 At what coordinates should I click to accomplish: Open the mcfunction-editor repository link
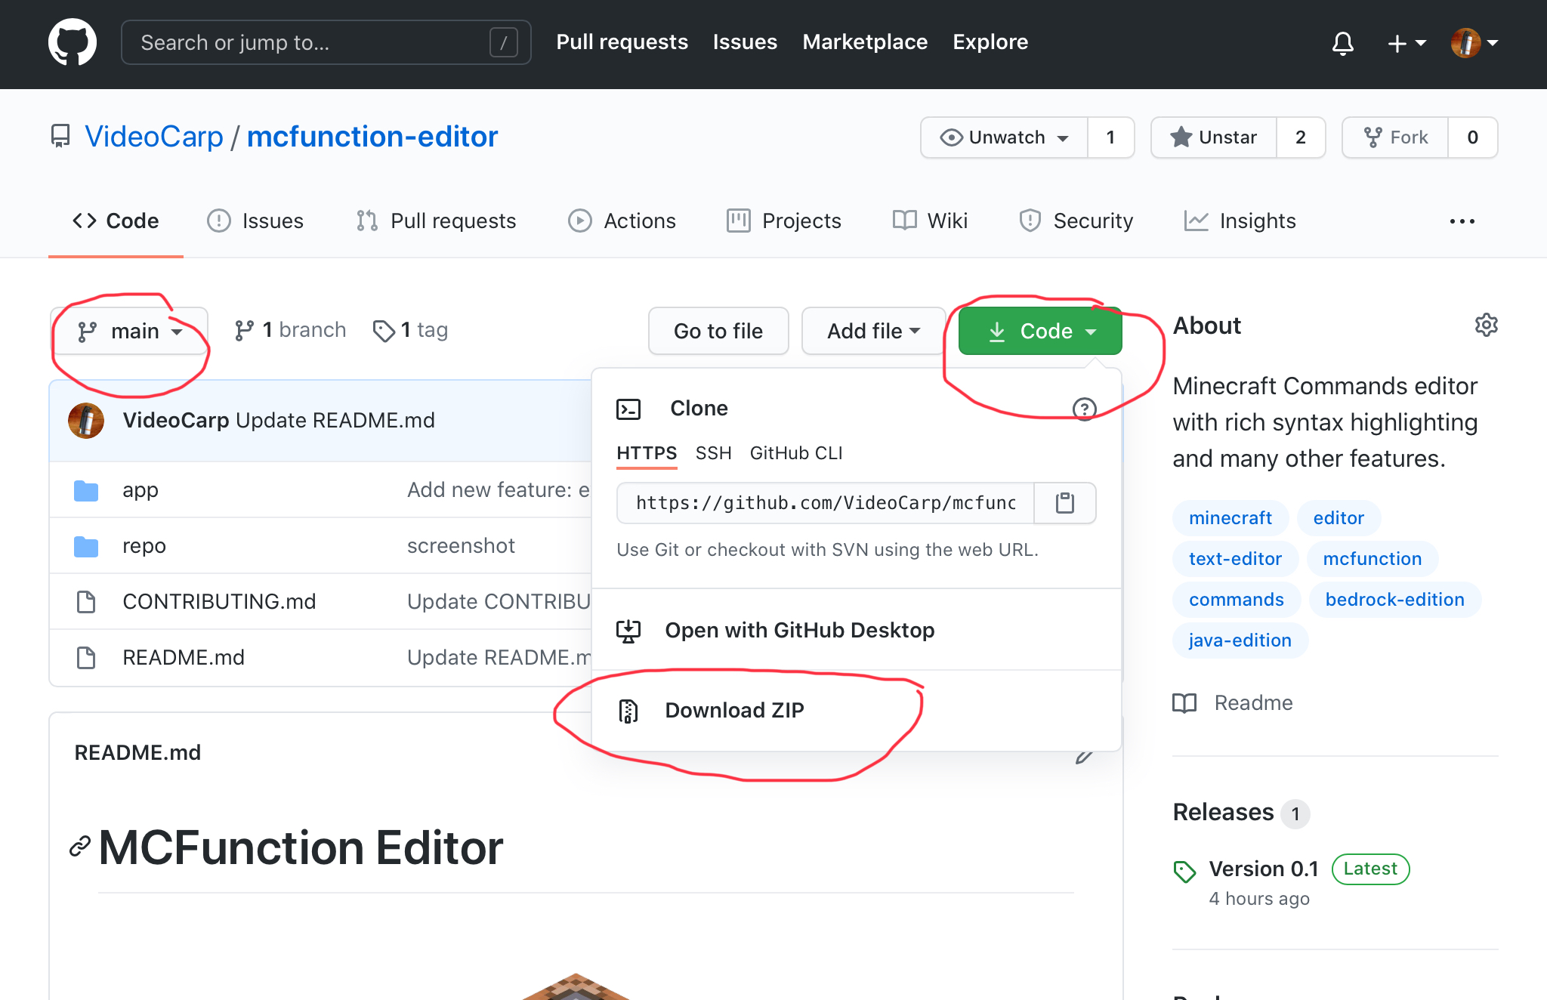click(372, 137)
